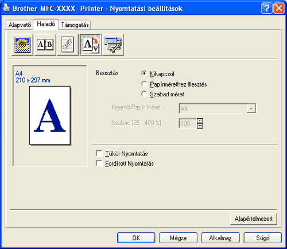Increase the Szabad scaling percentage stepper

point(200,121)
